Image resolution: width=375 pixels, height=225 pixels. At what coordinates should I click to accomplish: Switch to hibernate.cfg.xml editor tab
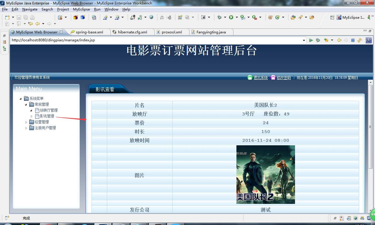click(x=132, y=32)
